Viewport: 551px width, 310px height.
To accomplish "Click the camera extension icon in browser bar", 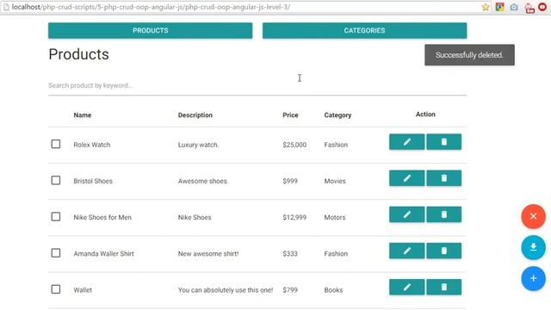I will tap(514, 7).
